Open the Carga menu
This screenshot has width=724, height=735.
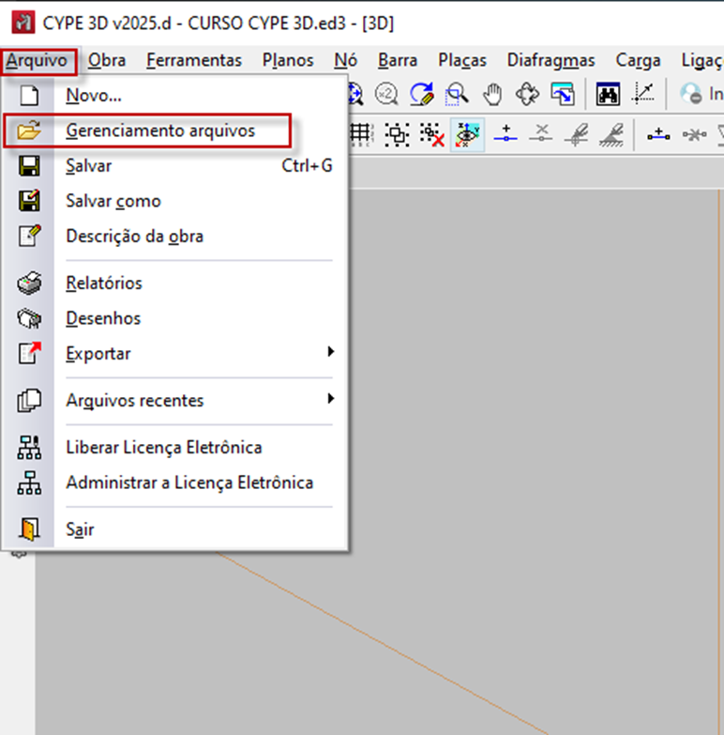(x=638, y=60)
